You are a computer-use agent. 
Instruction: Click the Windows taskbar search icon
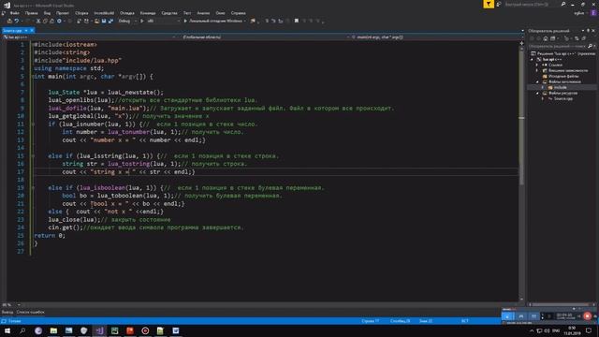(22, 330)
